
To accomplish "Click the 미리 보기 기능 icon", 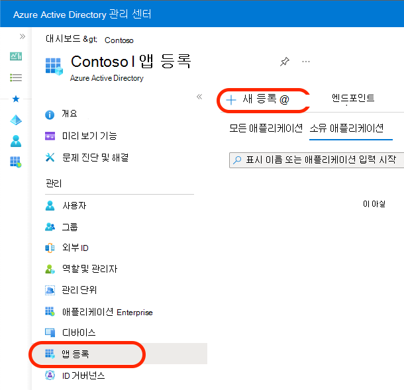I will [x=50, y=136].
